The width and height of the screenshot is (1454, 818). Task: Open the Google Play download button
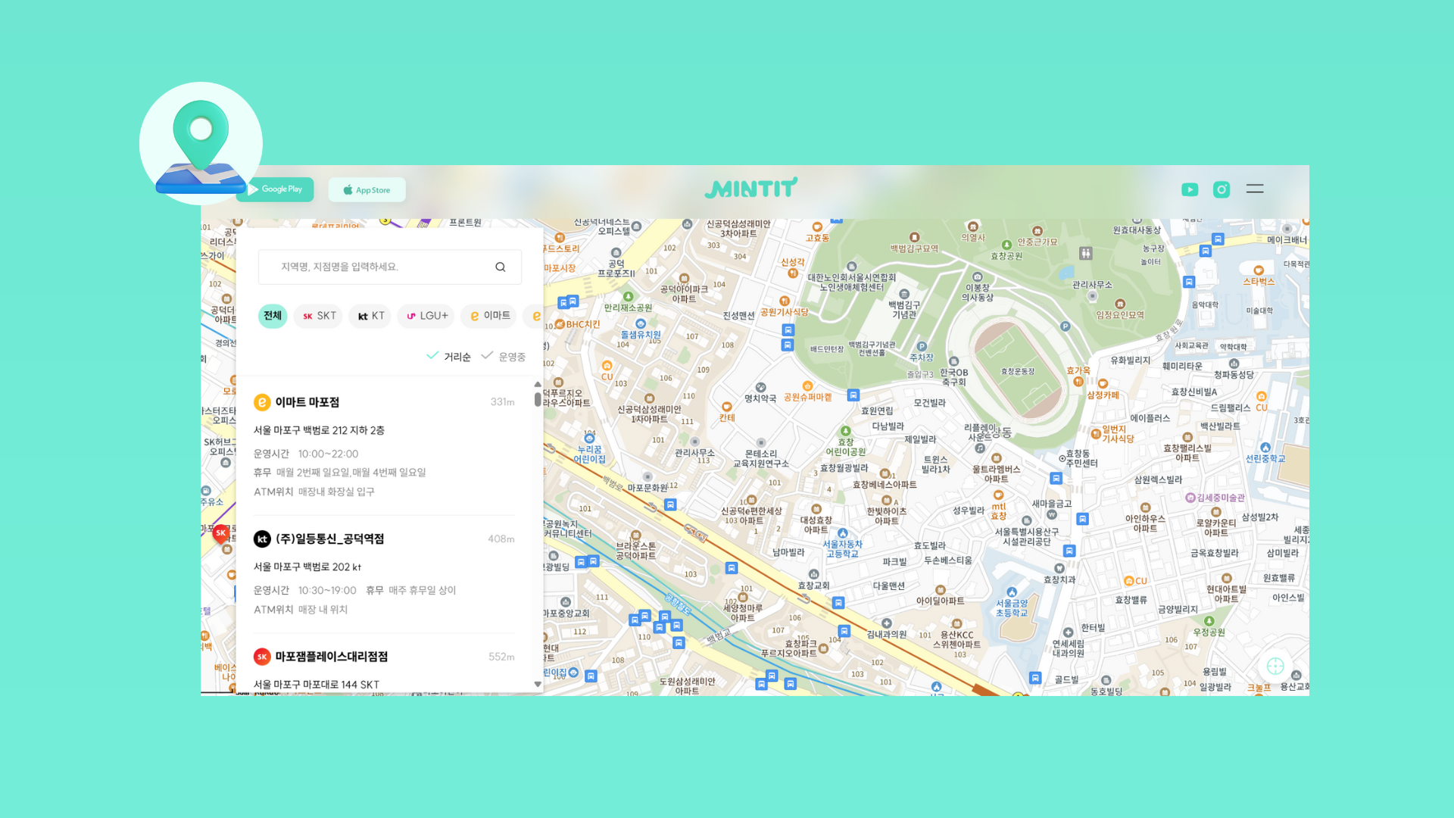[x=275, y=189]
